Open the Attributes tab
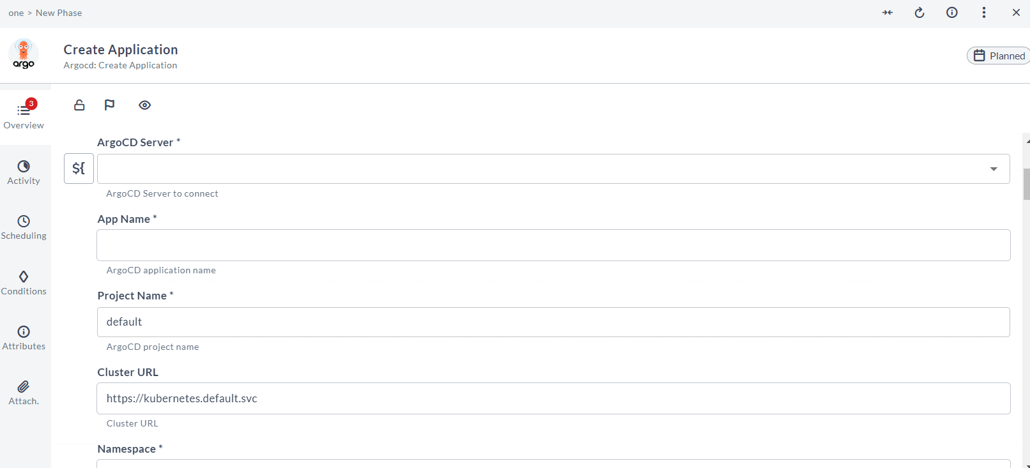1030x468 pixels. coord(24,338)
